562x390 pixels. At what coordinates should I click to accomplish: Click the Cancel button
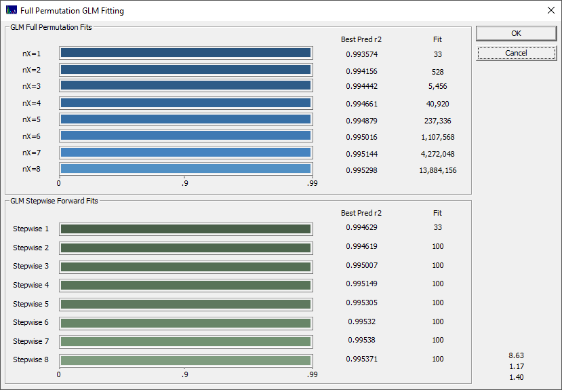pyautogui.click(x=516, y=53)
